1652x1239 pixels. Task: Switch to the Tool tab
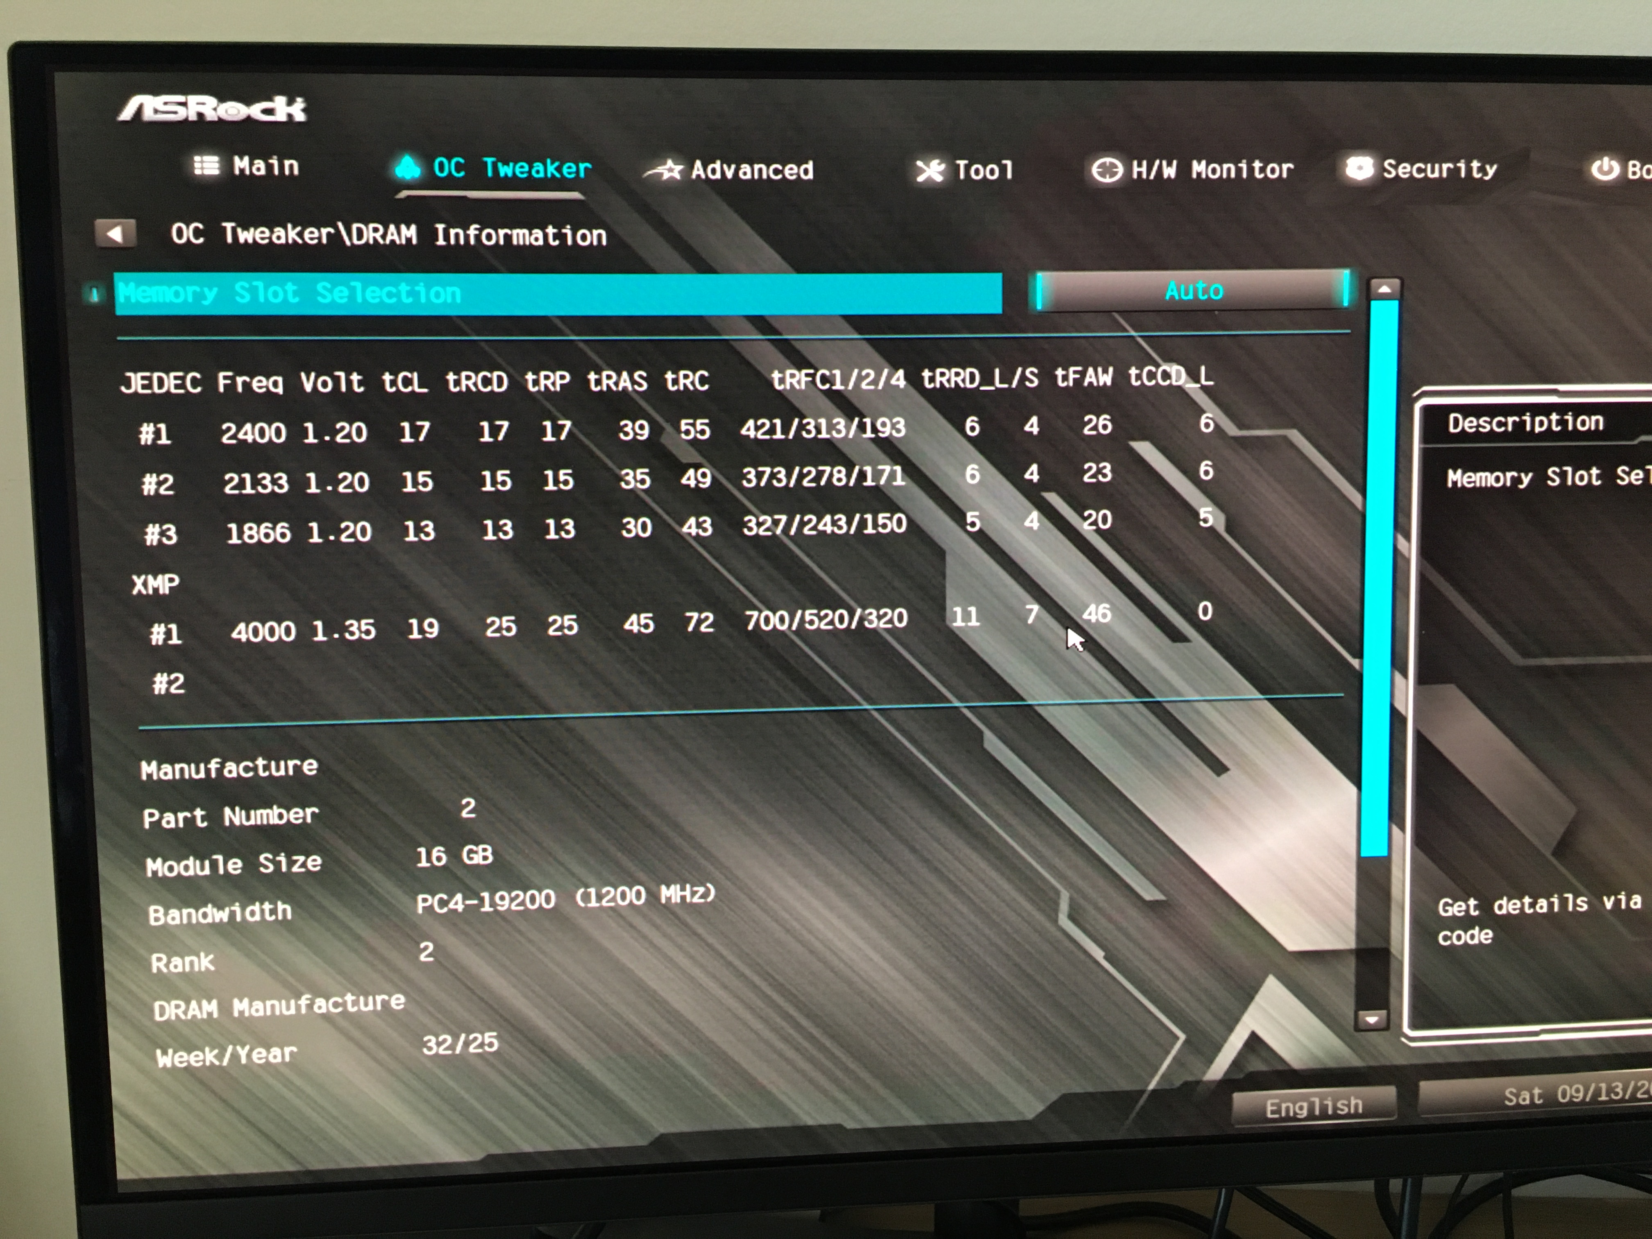(x=965, y=171)
